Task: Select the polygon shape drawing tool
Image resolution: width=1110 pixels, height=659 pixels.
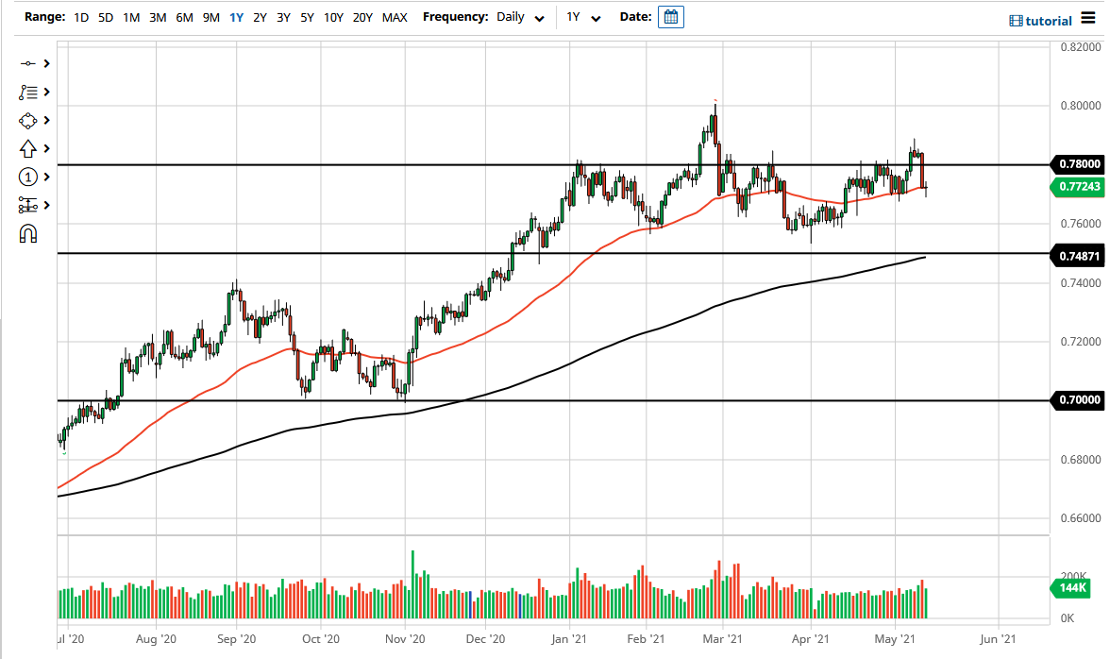Action: [29, 120]
